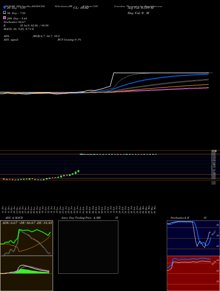Click the 'Day Vol: 0 M' text
Viewport: 220px width, 291px height.
point(138,13)
